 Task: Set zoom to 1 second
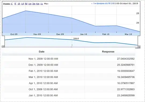[x=12, y=4]
